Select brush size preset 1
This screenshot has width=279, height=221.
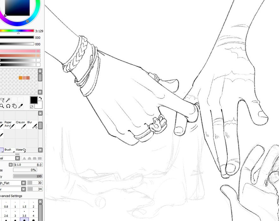click(15, 204)
